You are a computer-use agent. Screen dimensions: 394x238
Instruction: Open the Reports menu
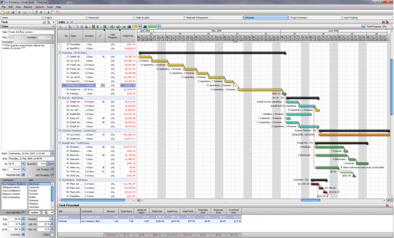pyautogui.click(x=28, y=7)
